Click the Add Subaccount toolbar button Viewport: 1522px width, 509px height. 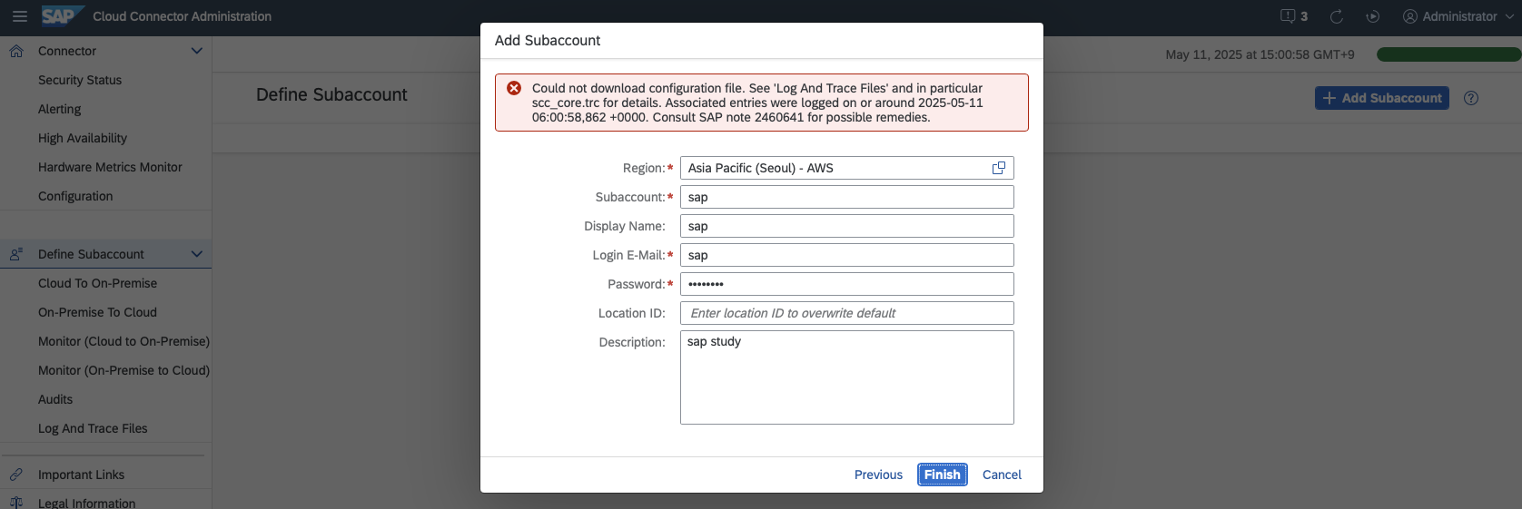(1381, 98)
